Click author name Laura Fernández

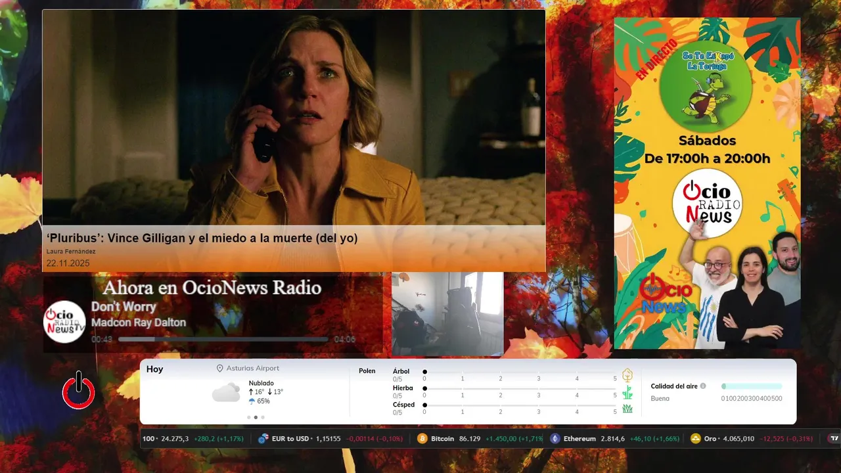[x=71, y=252]
